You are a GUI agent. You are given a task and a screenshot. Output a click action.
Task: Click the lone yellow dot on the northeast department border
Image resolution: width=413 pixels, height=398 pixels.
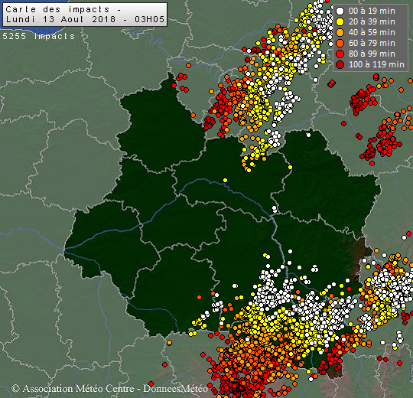pos(290,167)
